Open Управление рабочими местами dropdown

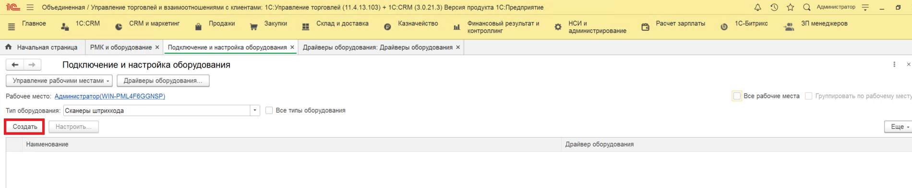click(x=59, y=81)
